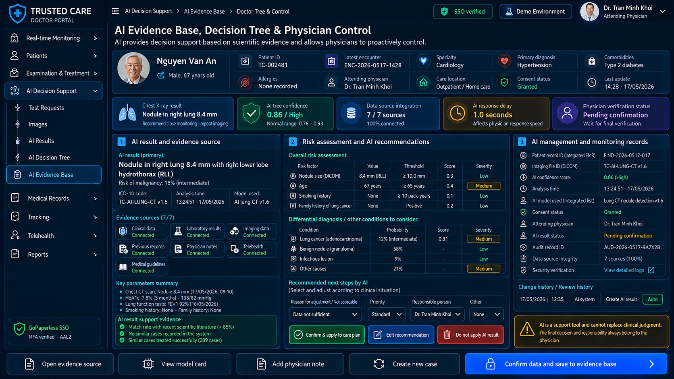The image size is (674, 379).
Task: Open the Priority Standard dropdown
Action: [387, 315]
